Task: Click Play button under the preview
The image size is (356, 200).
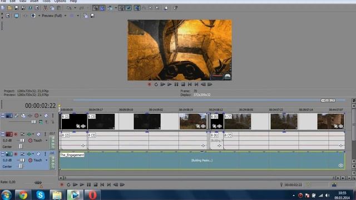Action: pyautogui.click(x=170, y=84)
